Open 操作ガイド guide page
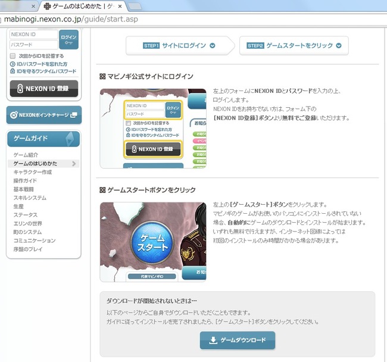 (25, 180)
